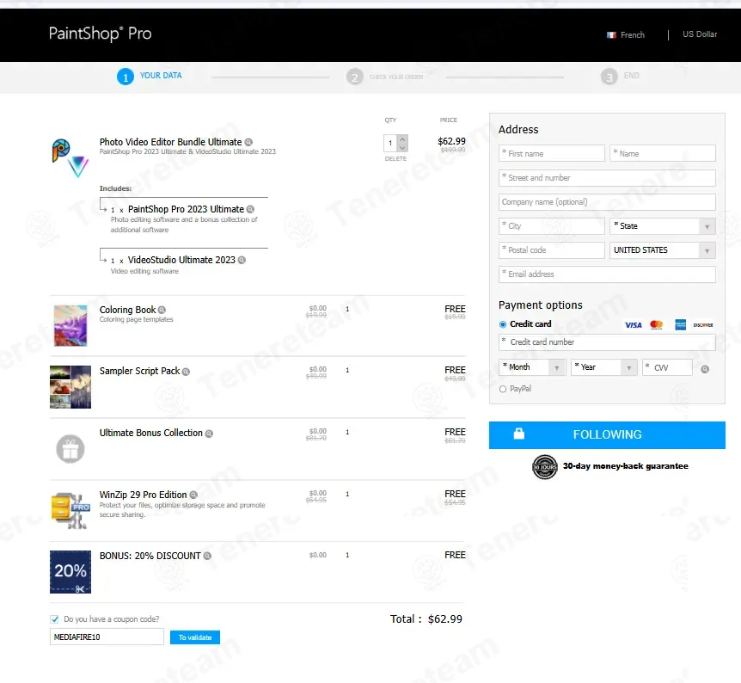Open info icon for Photo Video Editor Bundle Ultimate
The height and width of the screenshot is (683, 741).
(248, 142)
